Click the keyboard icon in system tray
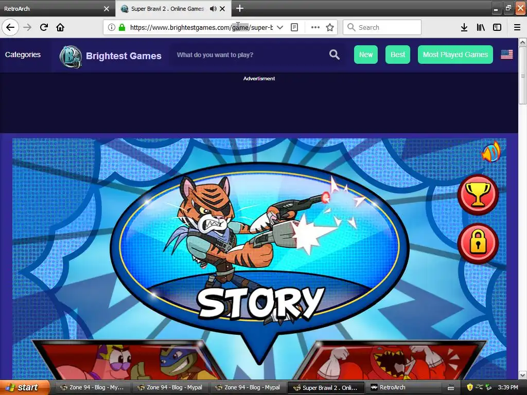Image resolution: width=527 pixels, height=395 pixels. click(x=451, y=388)
